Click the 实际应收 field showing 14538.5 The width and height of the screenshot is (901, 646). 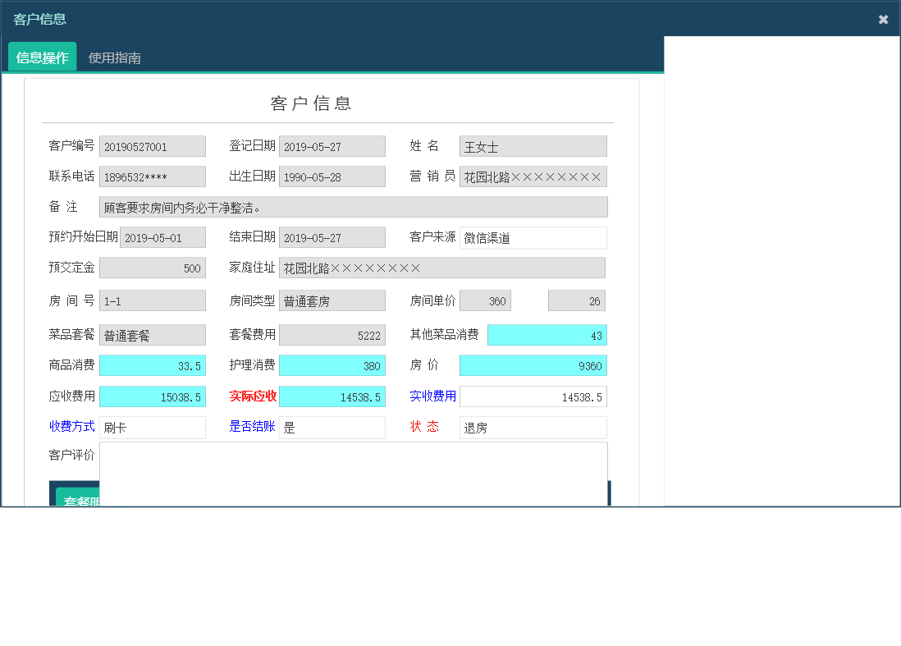[332, 396]
